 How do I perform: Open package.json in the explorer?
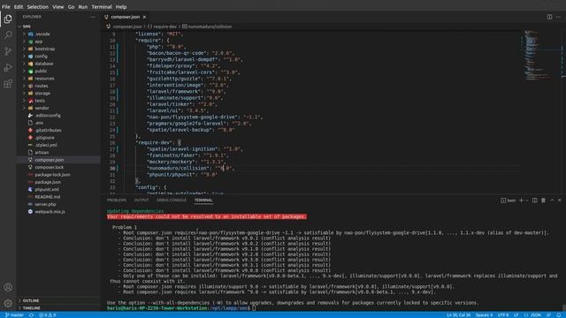click(48, 182)
